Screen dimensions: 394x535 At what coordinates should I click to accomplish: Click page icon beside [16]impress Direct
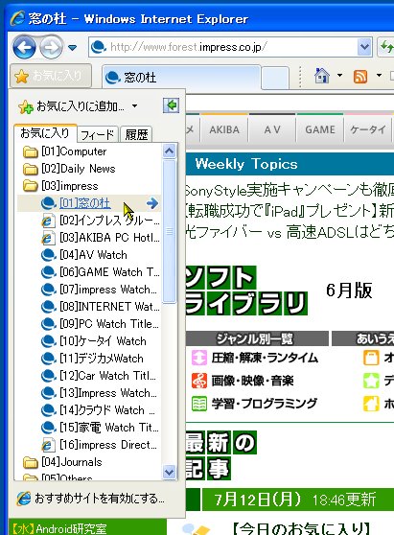click(x=48, y=445)
